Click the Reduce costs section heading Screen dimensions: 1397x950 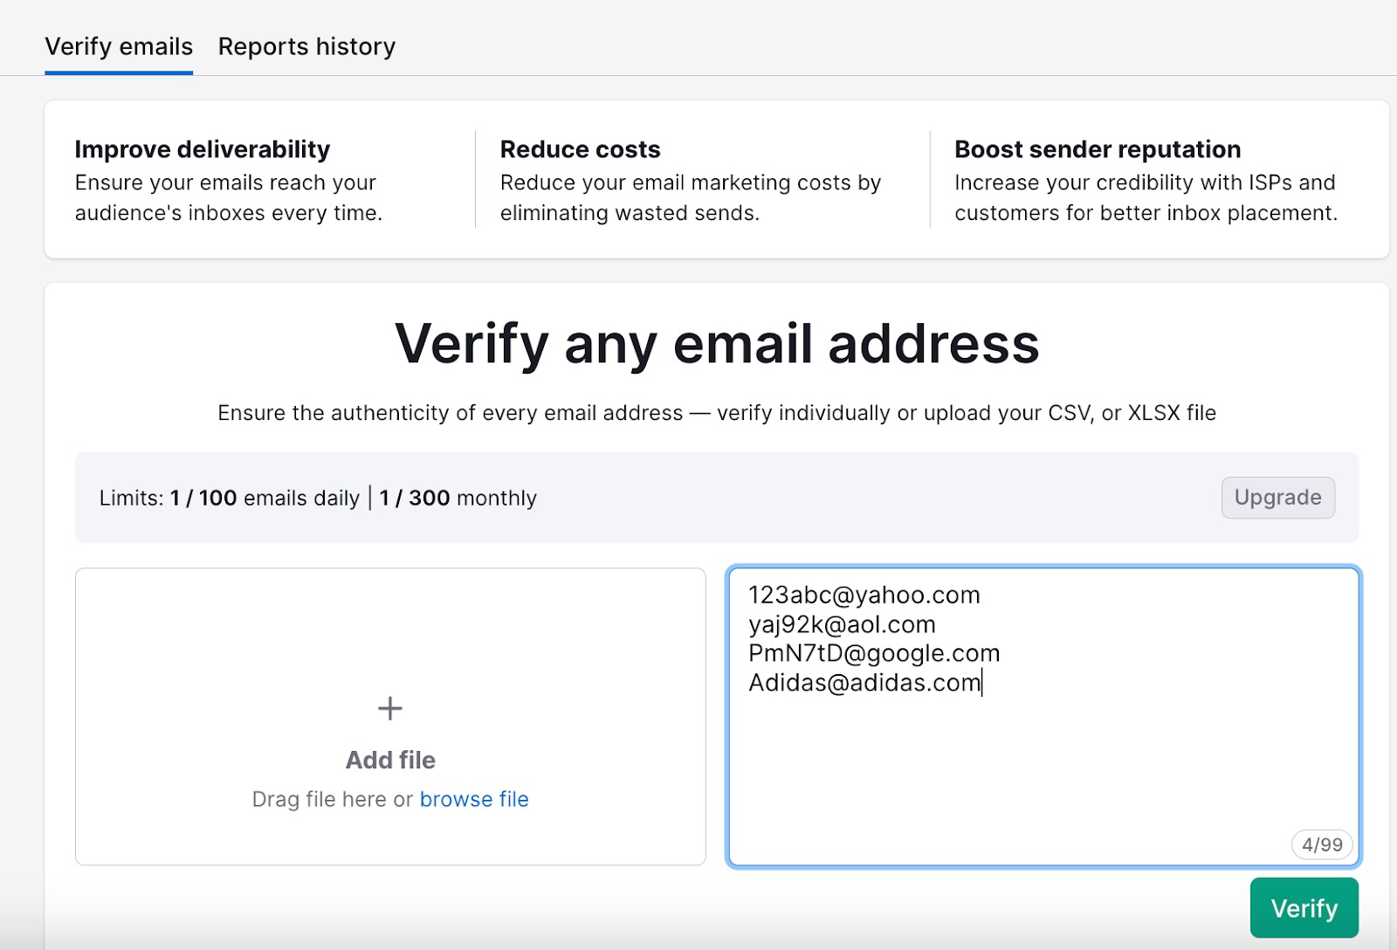click(579, 148)
